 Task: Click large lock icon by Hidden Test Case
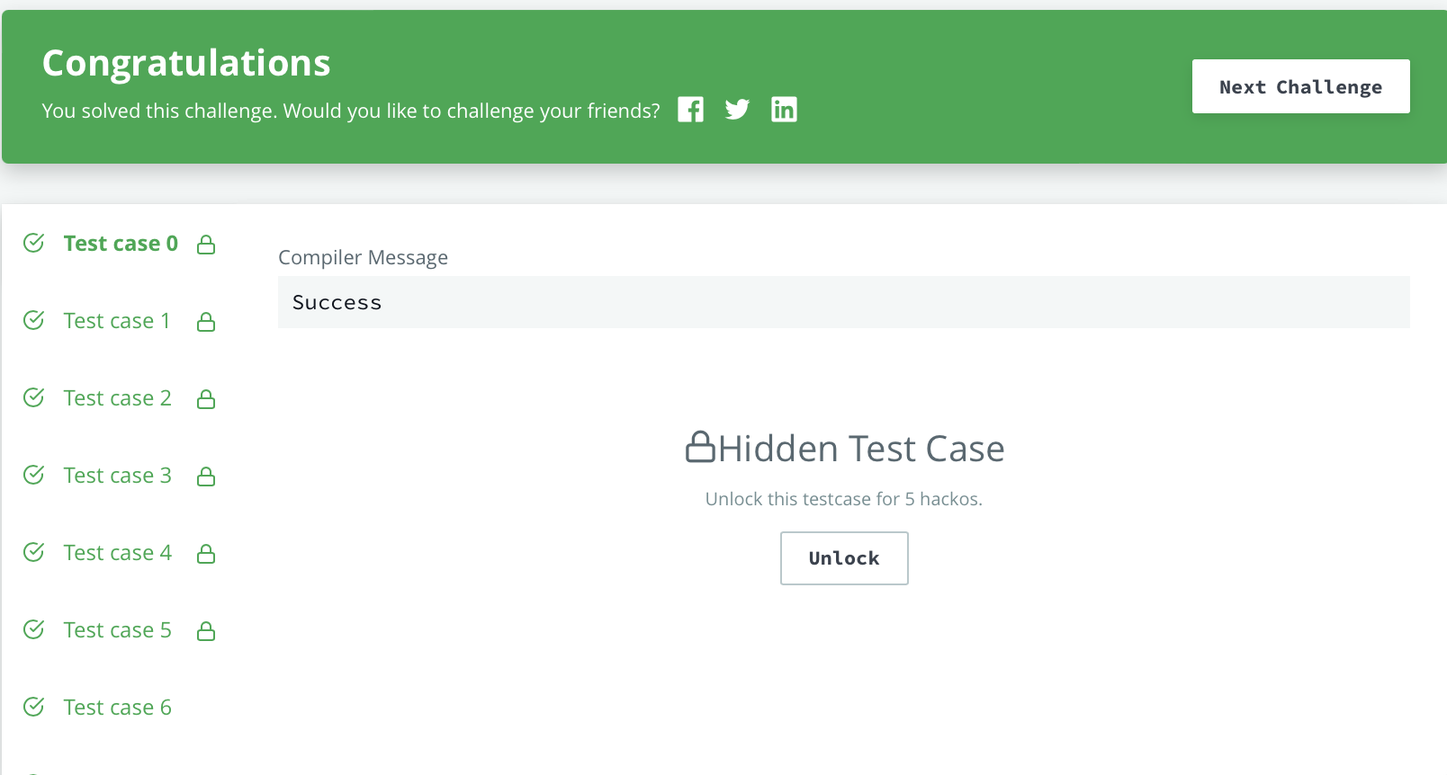(700, 447)
